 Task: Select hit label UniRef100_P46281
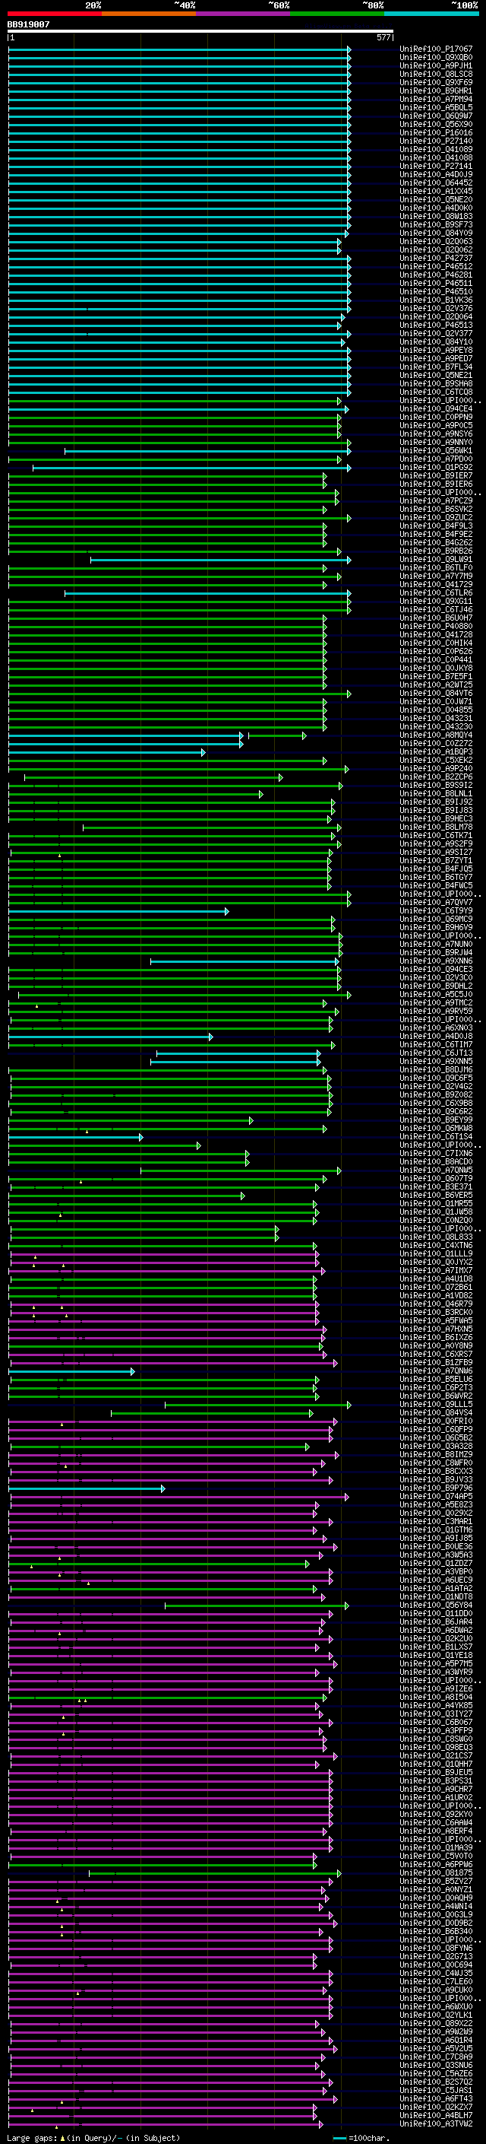(436, 275)
